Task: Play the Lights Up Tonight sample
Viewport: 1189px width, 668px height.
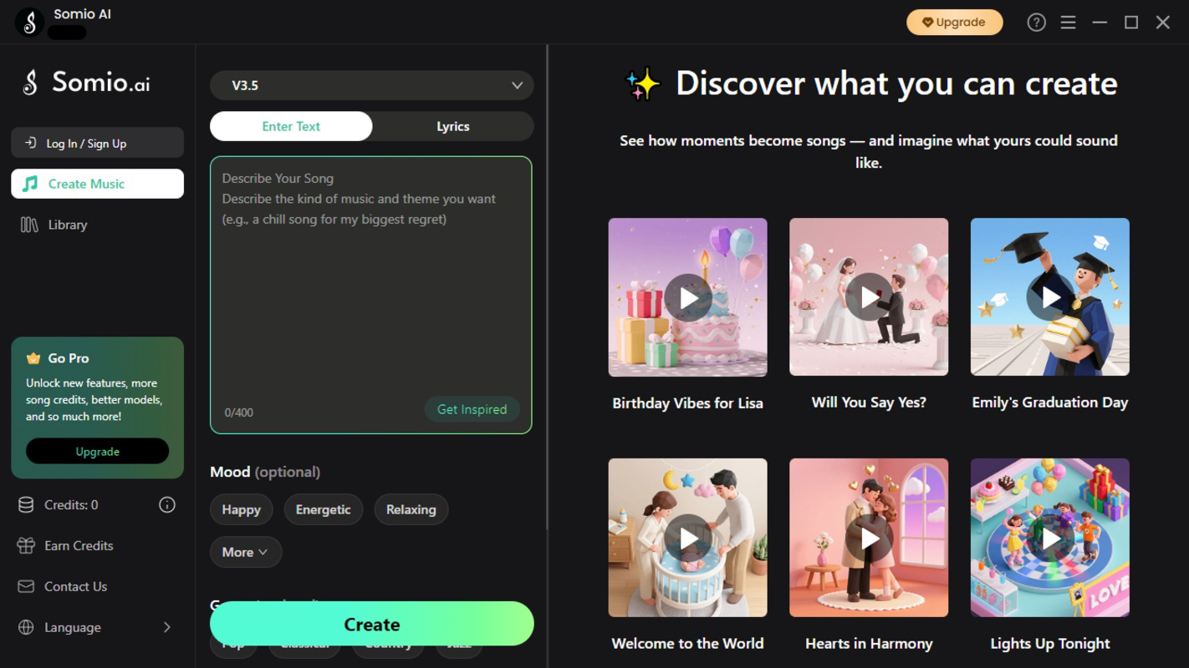Action: tap(1050, 538)
